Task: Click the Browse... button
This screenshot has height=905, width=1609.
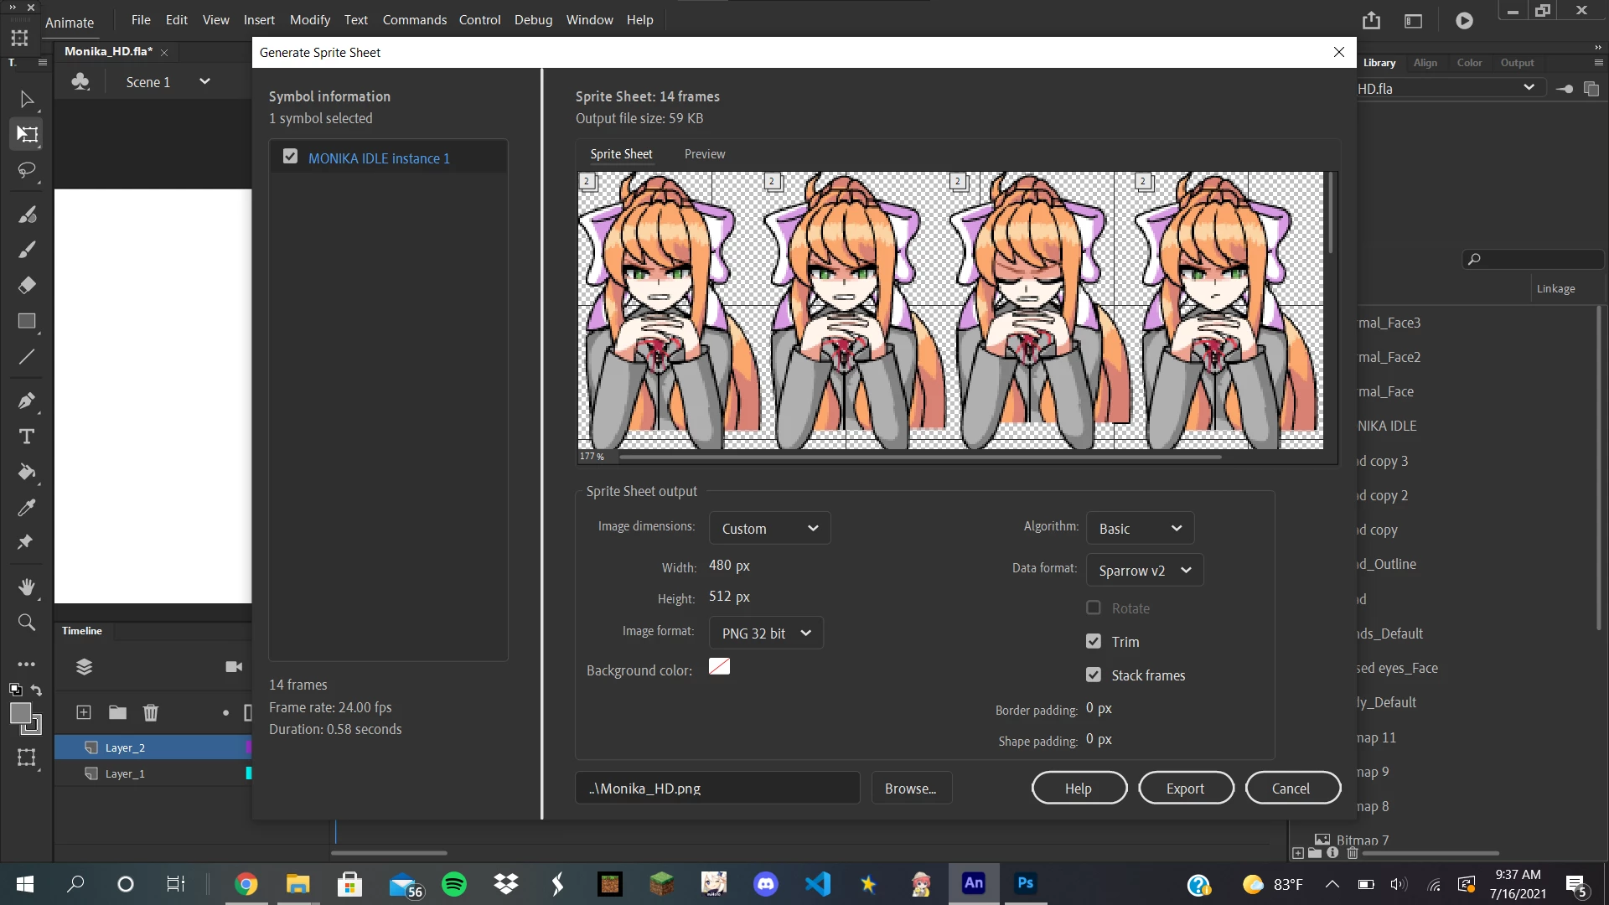Action: tap(911, 789)
